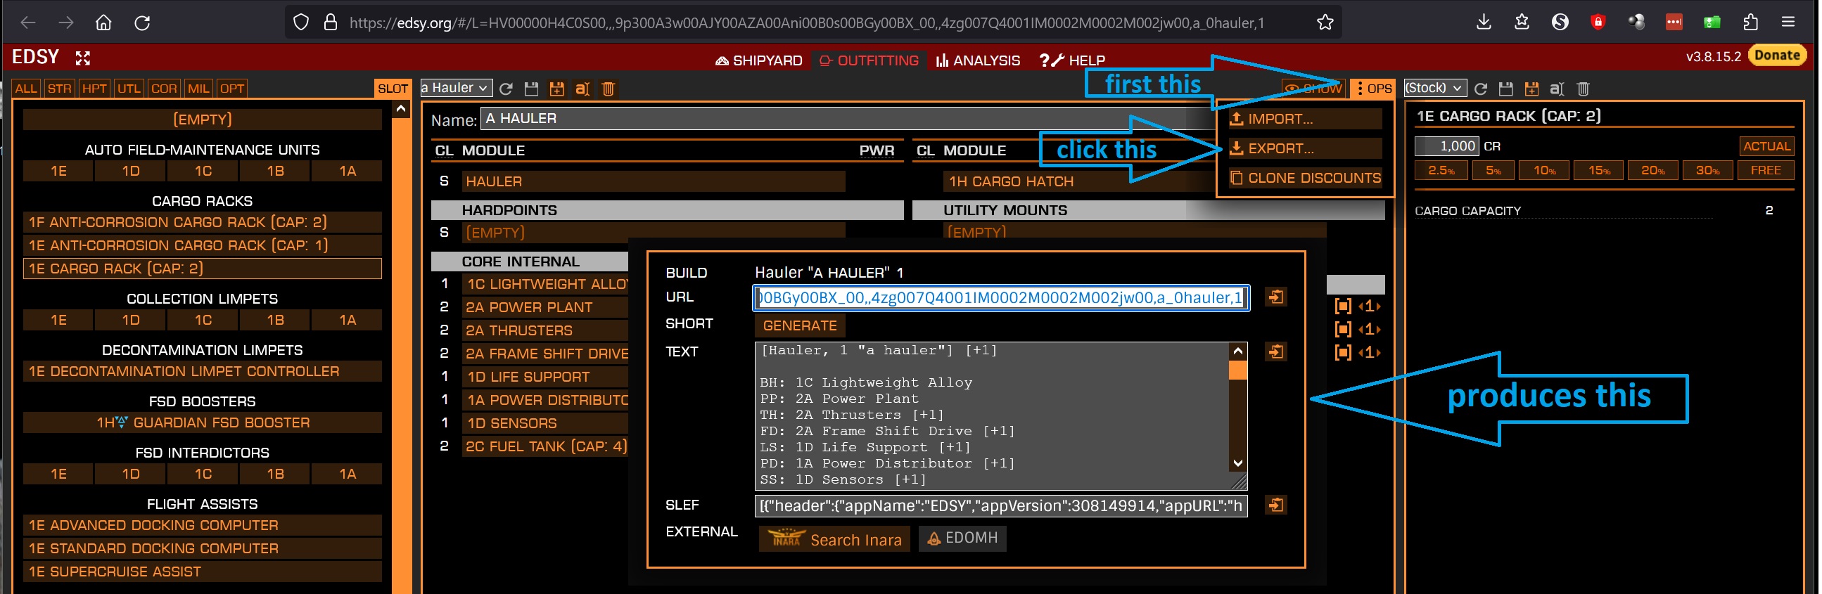Viewport: 1822px width, 594px height.
Task: Toggle EDSY fullscreen icon
Action: tap(83, 58)
